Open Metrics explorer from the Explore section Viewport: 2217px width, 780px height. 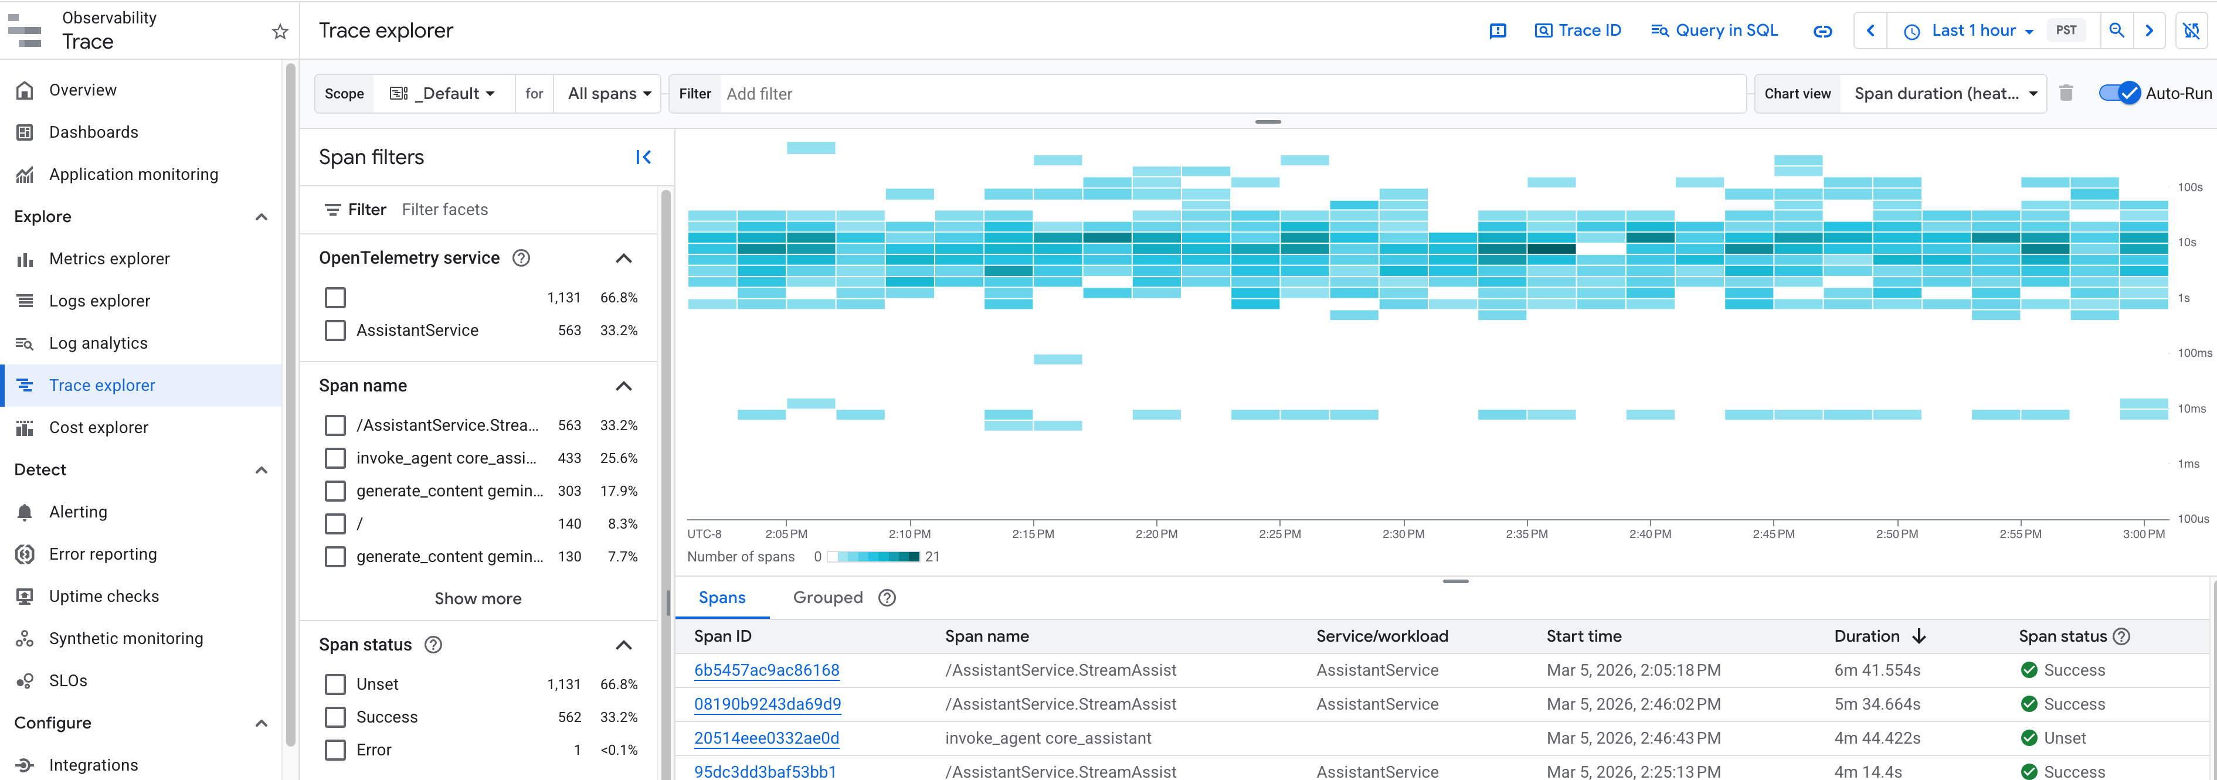coord(109,258)
